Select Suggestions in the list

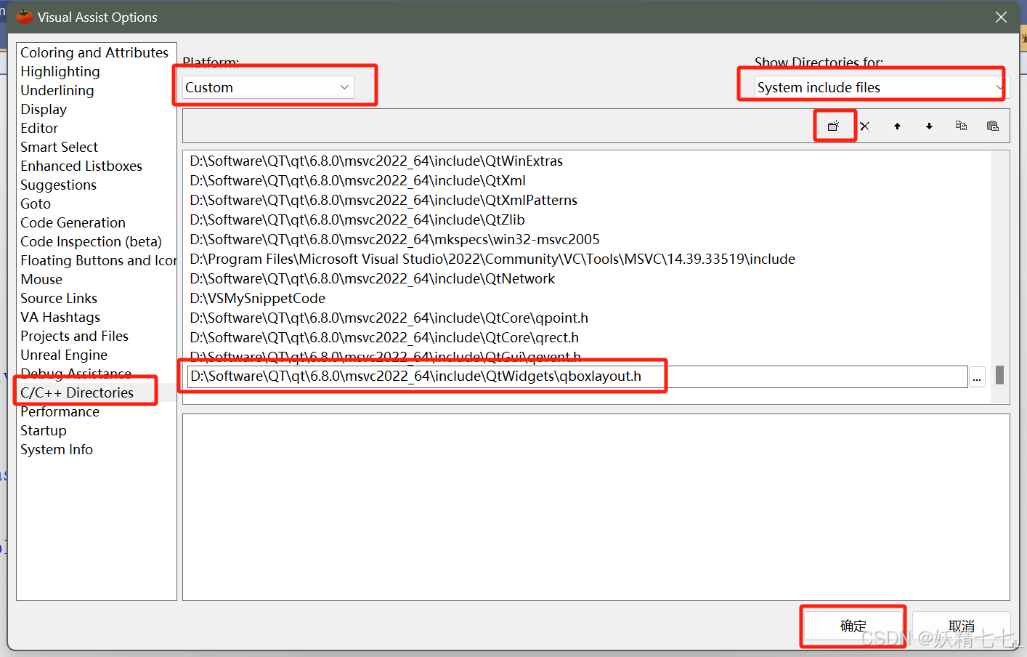pos(58,185)
